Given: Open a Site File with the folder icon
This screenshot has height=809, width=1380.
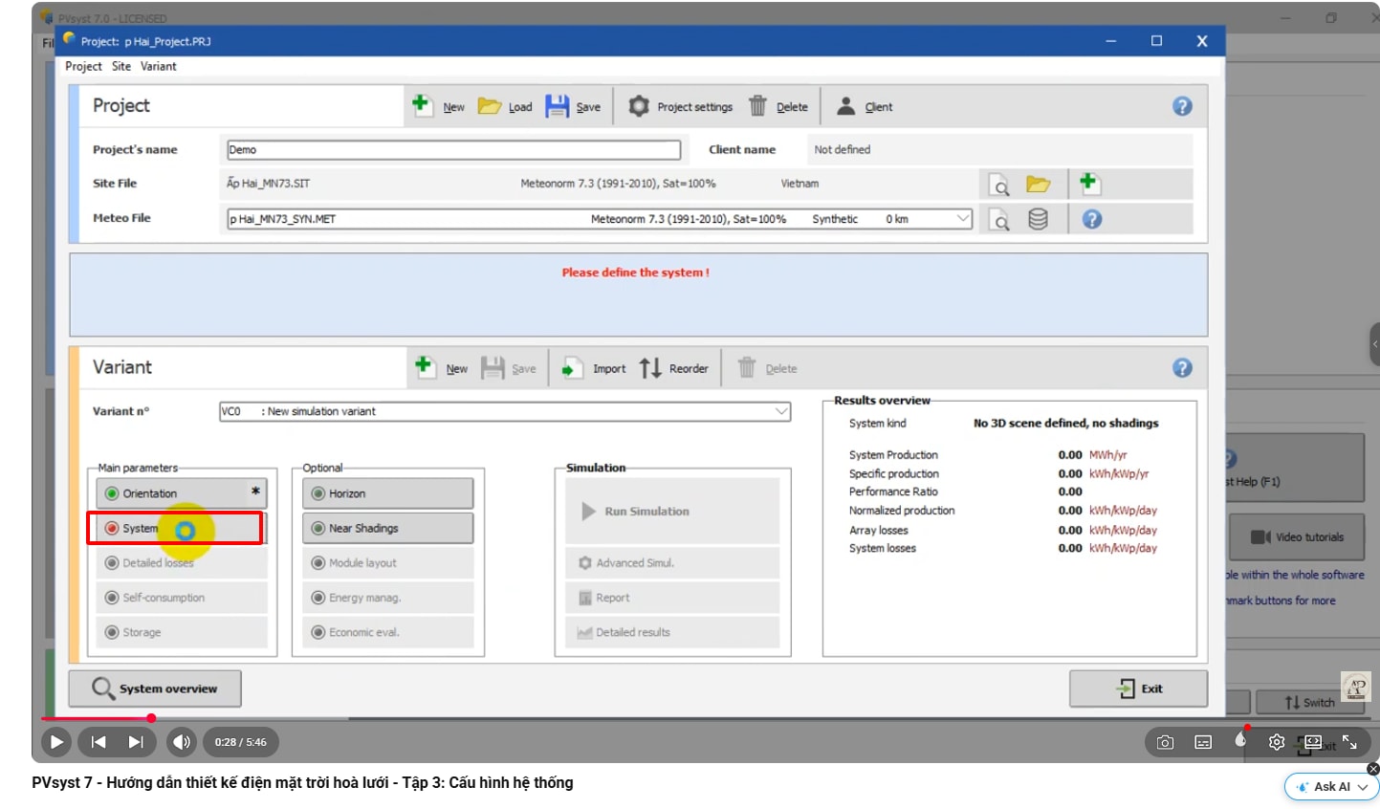Looking at the screenshot, I should [x=1038, y=184].
